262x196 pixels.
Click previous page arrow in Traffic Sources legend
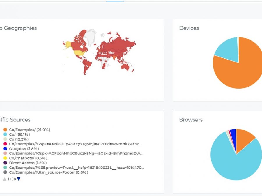(5, 179)
